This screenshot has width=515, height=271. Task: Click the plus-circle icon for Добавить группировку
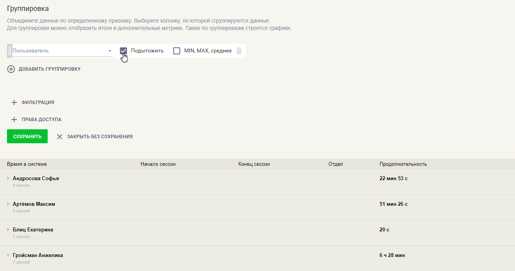click(11, 69)
